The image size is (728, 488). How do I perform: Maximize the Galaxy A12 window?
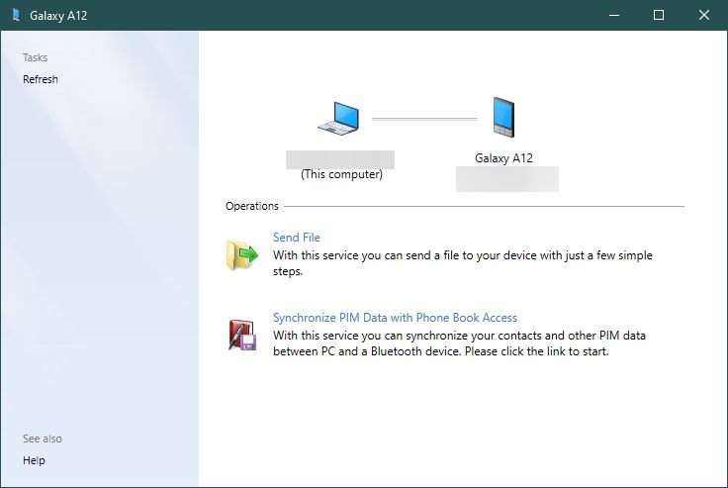(660, 15)
